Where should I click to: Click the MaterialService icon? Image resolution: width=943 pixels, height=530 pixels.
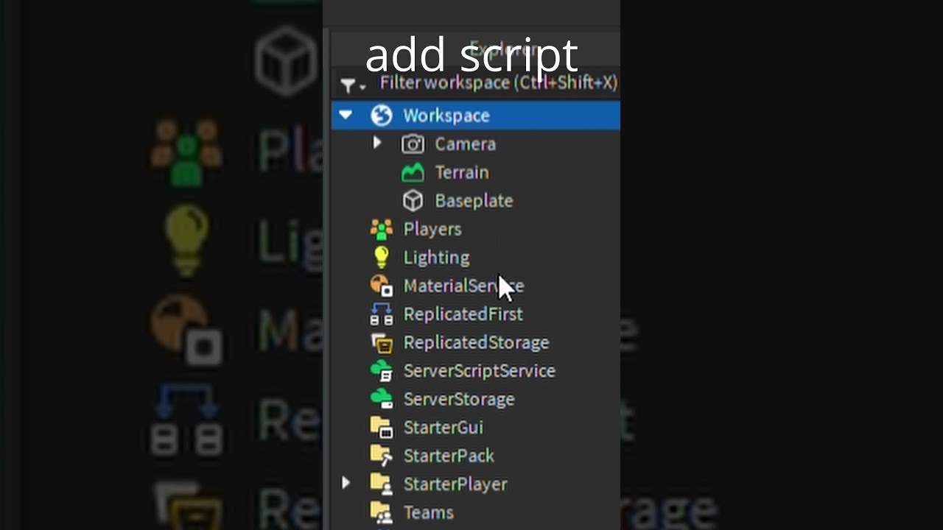[x=381, y=286]
